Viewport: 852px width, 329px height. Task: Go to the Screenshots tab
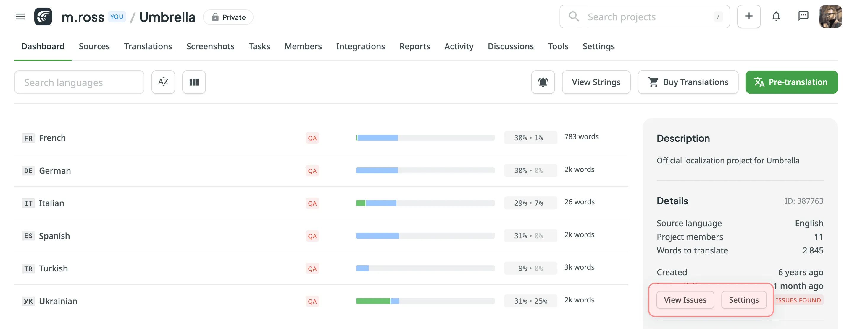coord(210,46)
